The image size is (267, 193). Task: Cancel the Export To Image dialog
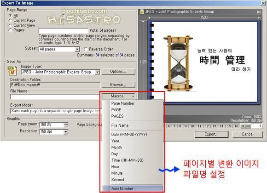(x=247, y=134)
